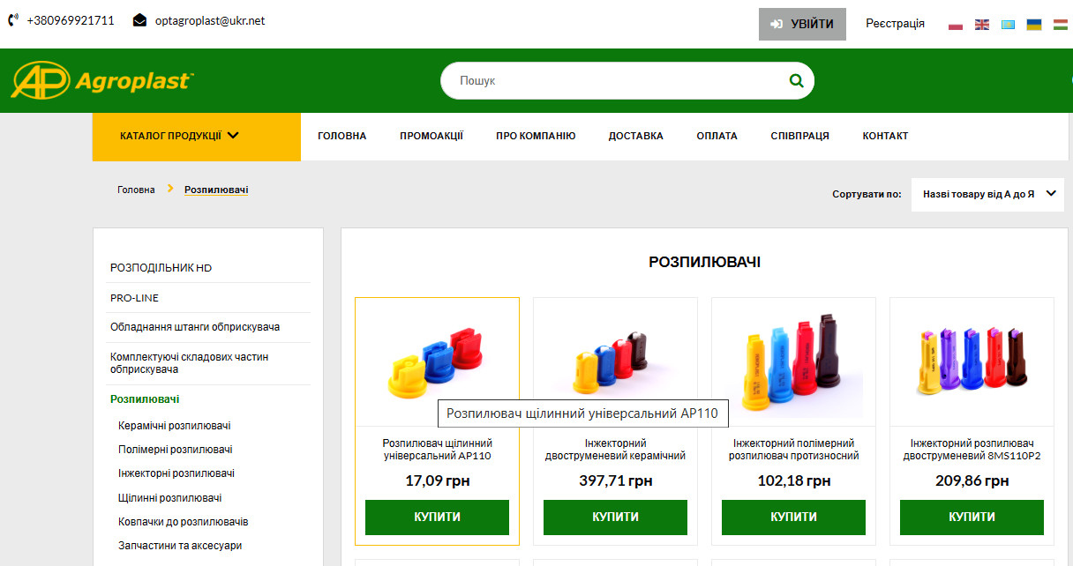1073x566 pixels.
Task: Expand the КАТАЛОГ ПРОДУКЦІЇ dropdown
Action: click(x=196, y=137)
